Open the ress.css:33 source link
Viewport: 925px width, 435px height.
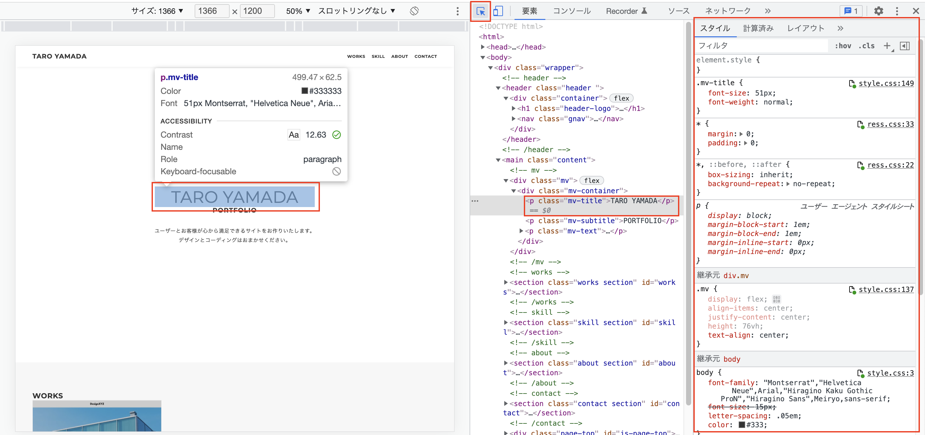(x=890, y=124)
